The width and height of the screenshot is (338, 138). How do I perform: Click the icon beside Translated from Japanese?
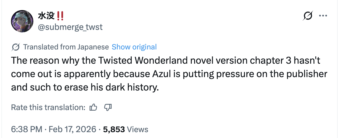click(x=15, y=47)
